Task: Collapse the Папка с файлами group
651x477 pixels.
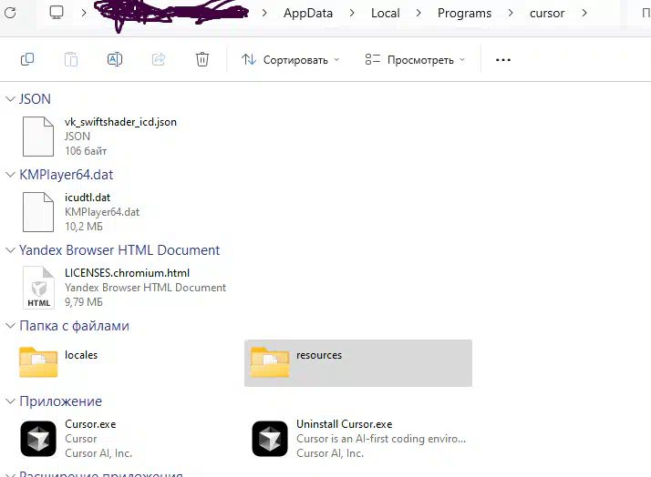Action: [x=10, y=326]
